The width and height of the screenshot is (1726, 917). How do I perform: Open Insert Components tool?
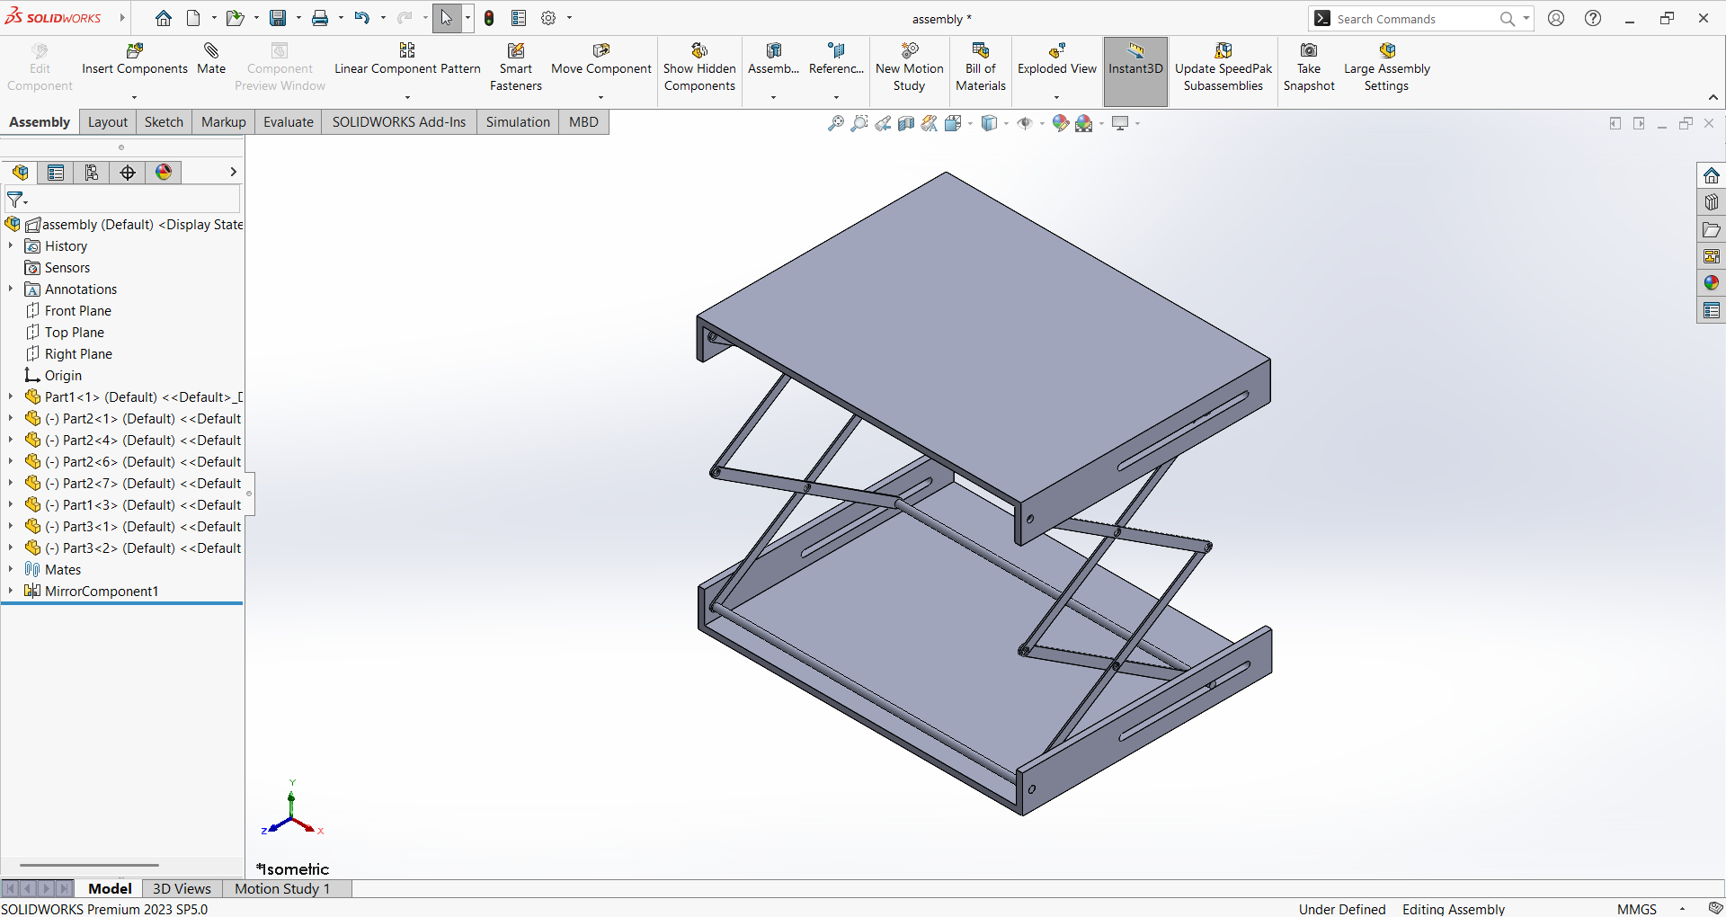135,51
